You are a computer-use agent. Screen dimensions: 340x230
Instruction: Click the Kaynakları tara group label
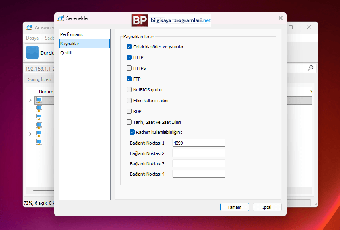pos(138,37)
